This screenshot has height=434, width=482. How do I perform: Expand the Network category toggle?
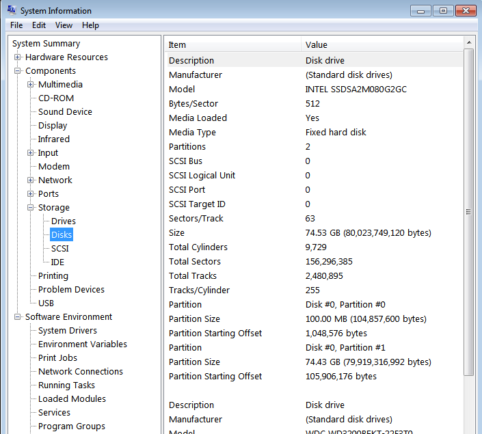(31, 180)
